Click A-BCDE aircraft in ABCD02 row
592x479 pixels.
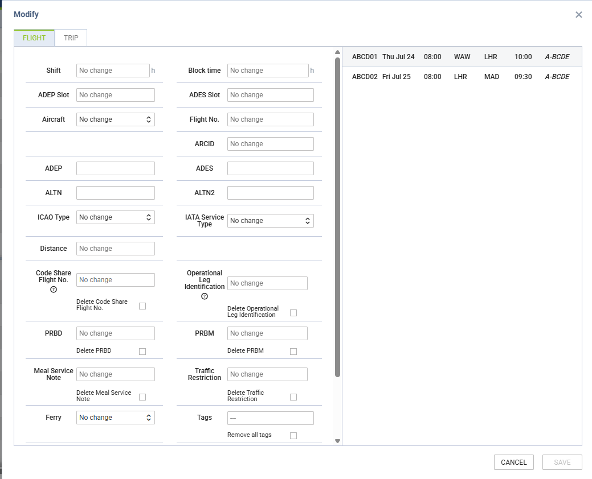click(557, 77)
